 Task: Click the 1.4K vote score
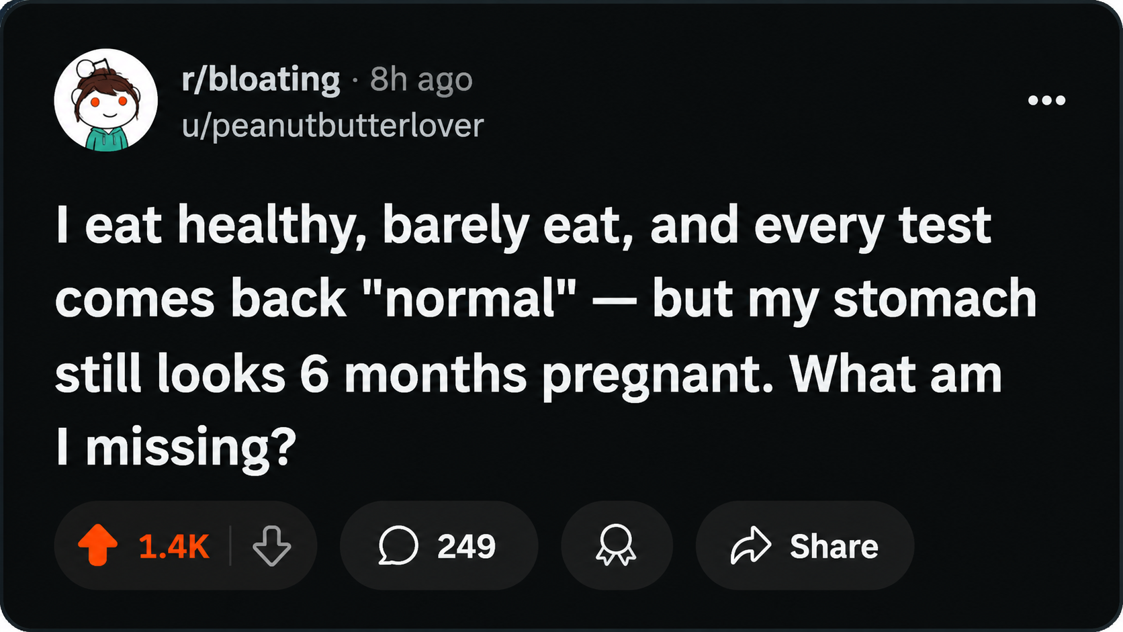[x=174, y=546]
